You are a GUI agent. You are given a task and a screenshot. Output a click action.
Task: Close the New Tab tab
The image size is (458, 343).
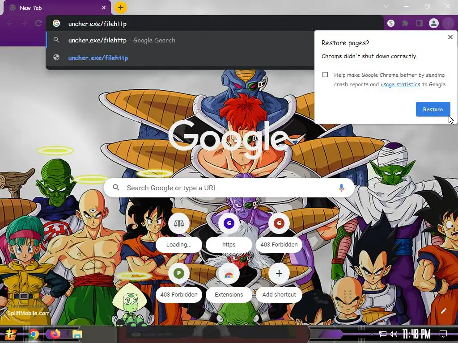point(104,8)
